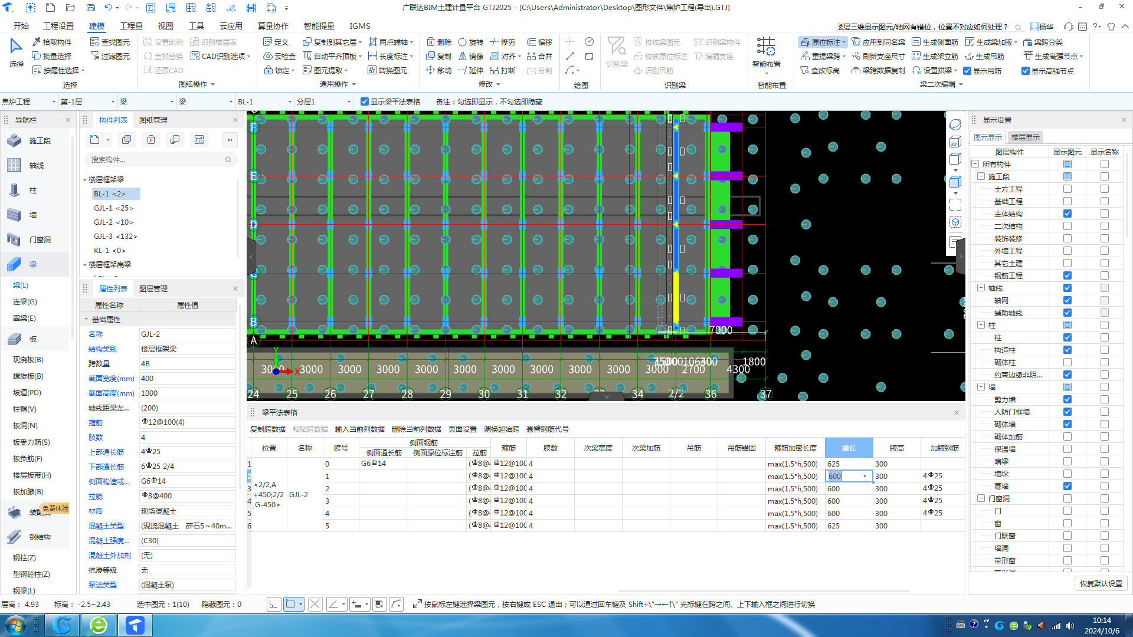
Task: Select the 镜像 mirror tool
Action: [x=471, y=56]
